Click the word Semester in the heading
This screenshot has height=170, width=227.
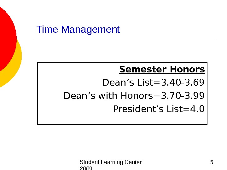[x=143, y=69]
